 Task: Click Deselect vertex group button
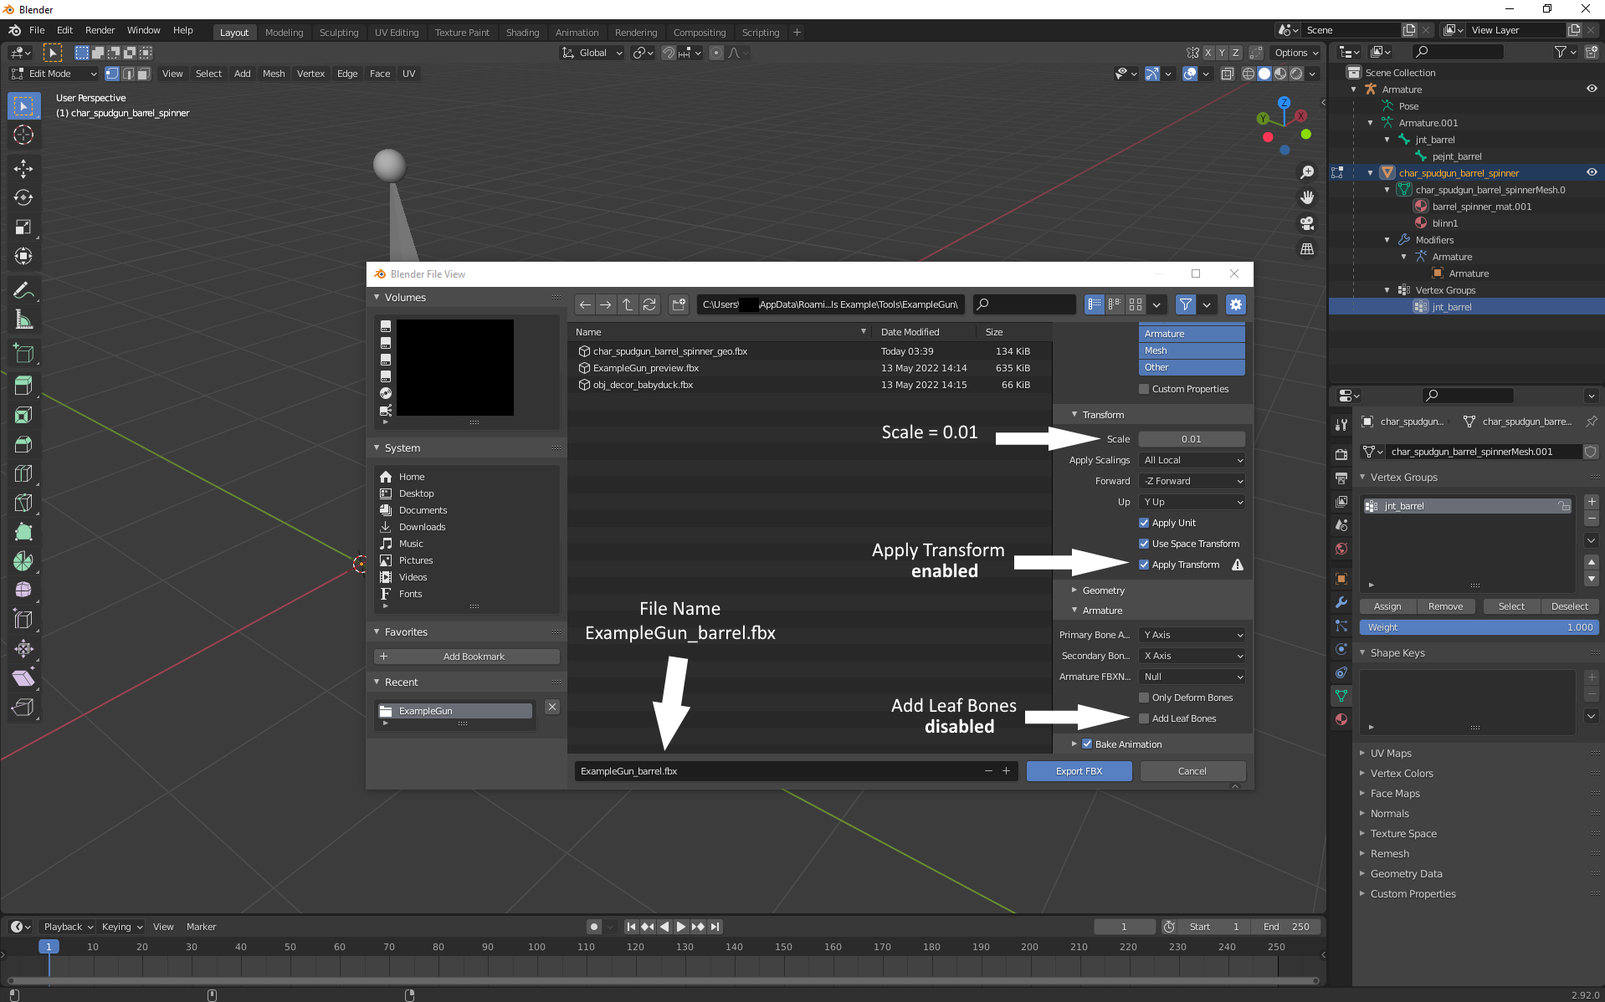[x=1569, y=606]
